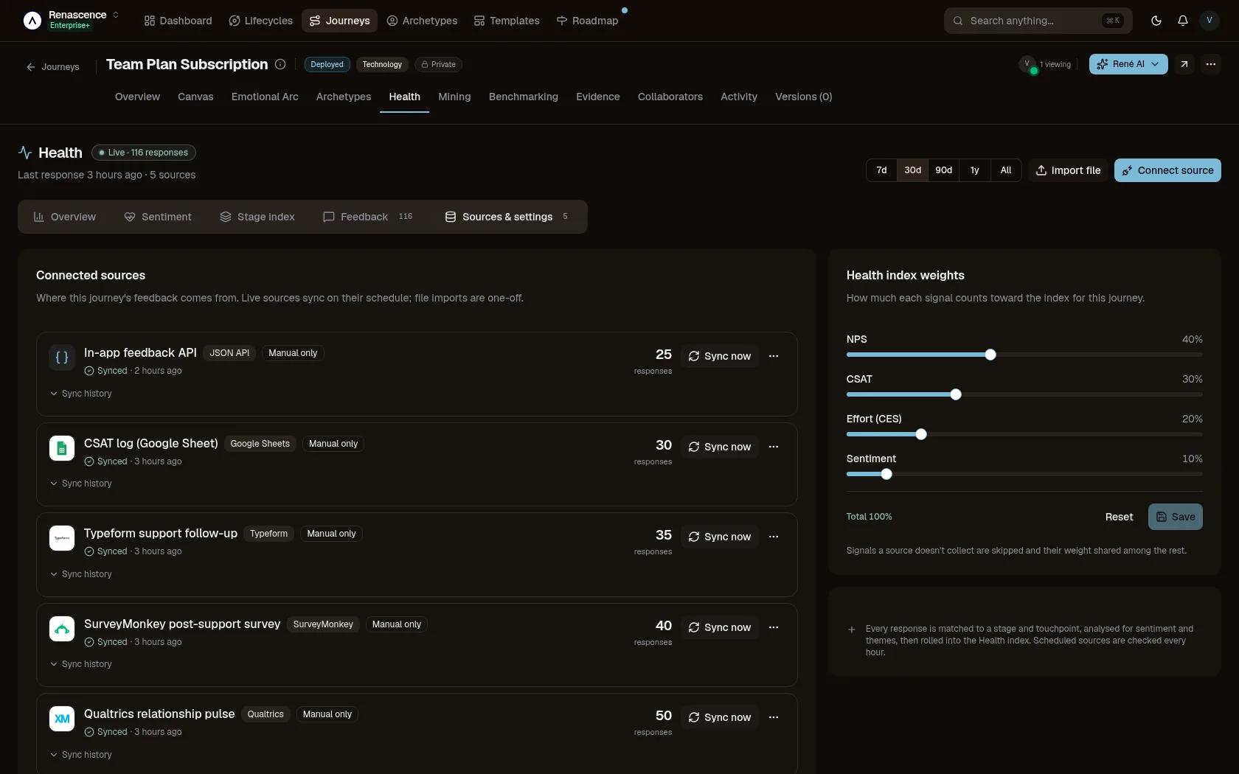Image resolution: width=1239 pixels, height=774 pixels.
Task: Open the Journeys nav item
Action: 339,21
